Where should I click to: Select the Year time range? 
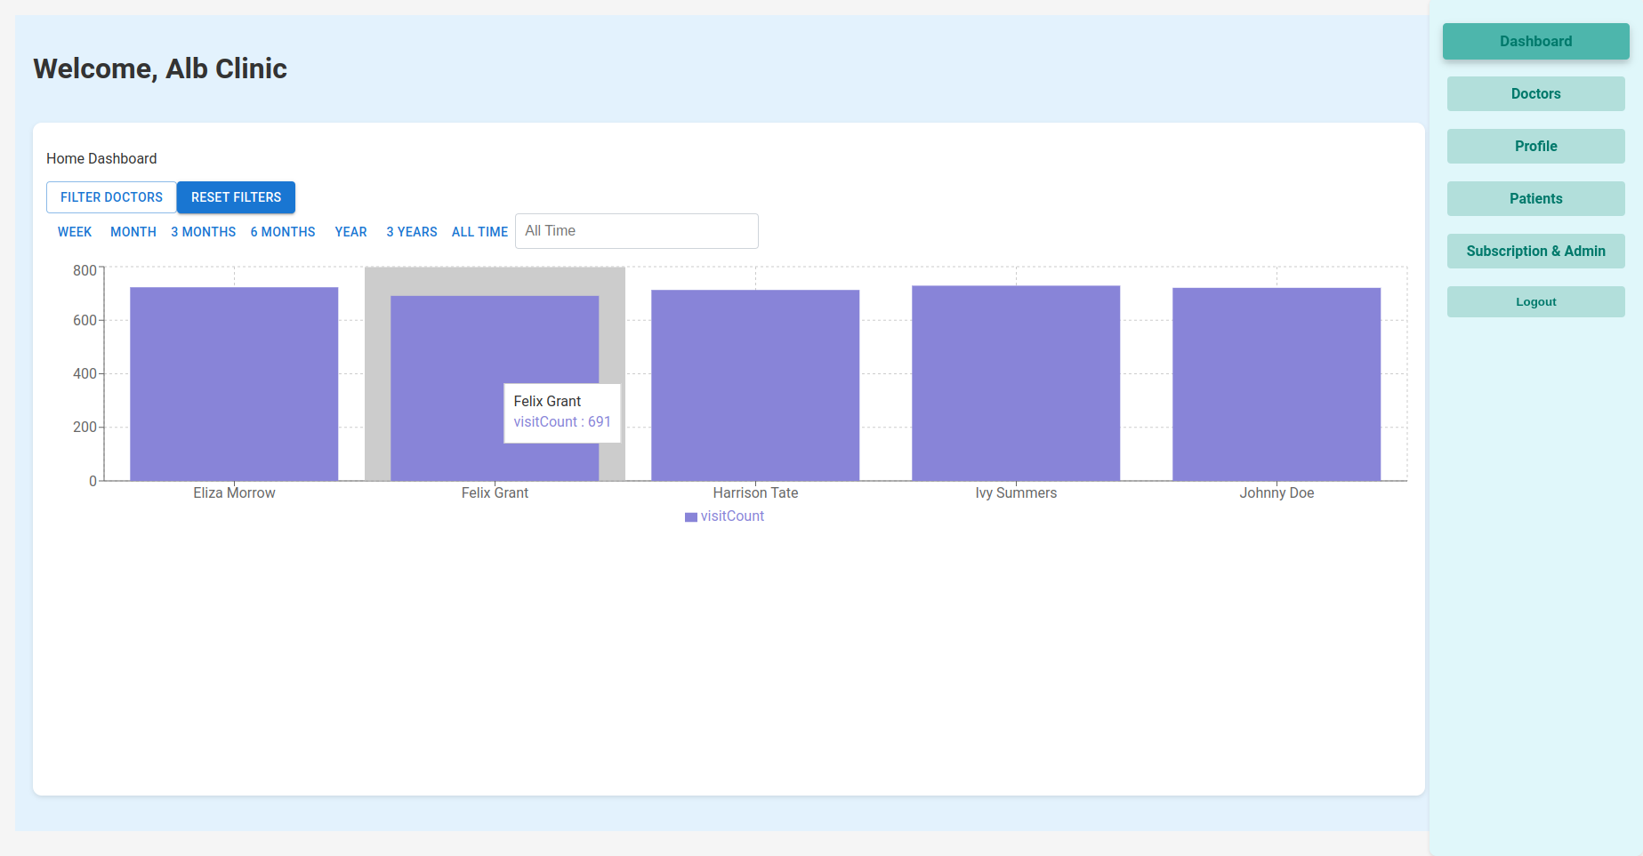coord(350,231)
